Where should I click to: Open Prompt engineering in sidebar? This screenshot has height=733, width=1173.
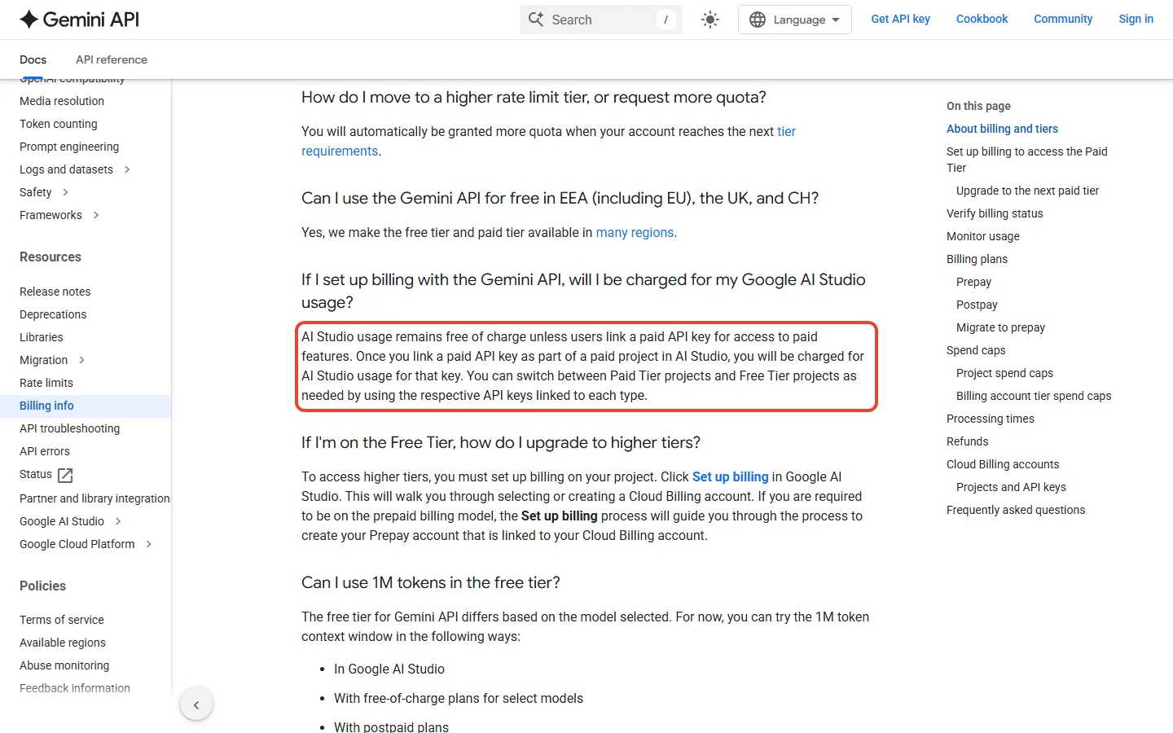(x=69, y=147)
